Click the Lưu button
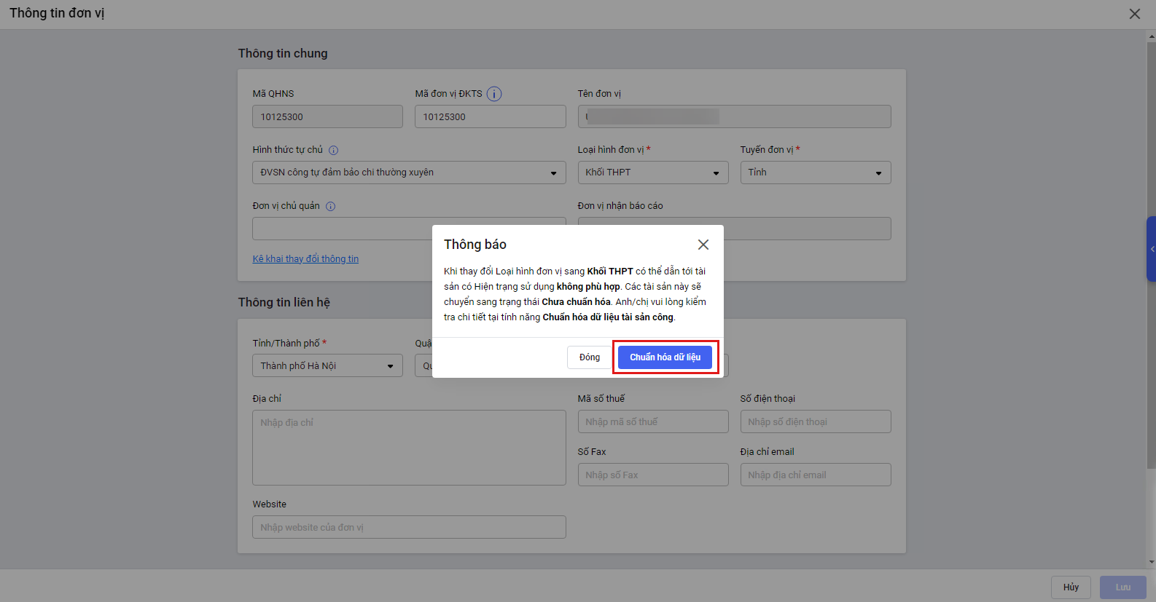 pyautogui.click(x=1122, y=587)
